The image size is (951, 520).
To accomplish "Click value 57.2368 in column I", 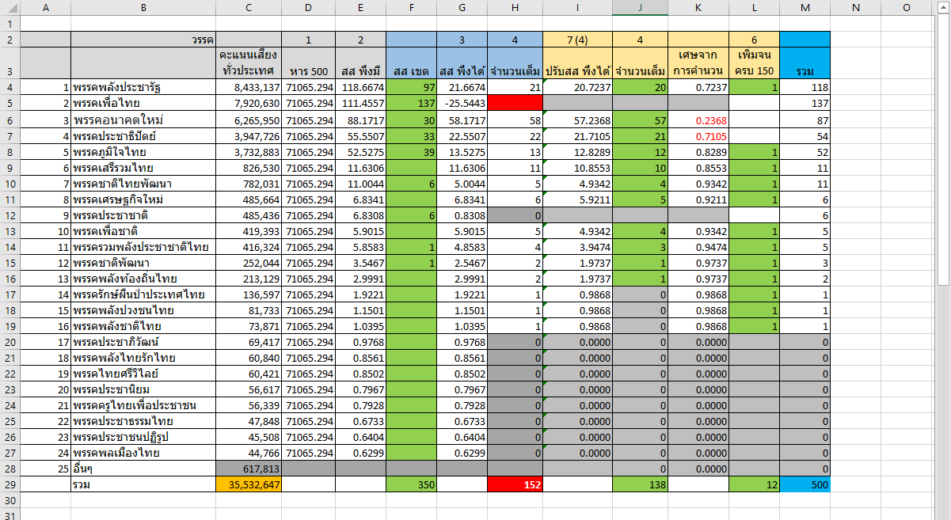I will 577,119.
